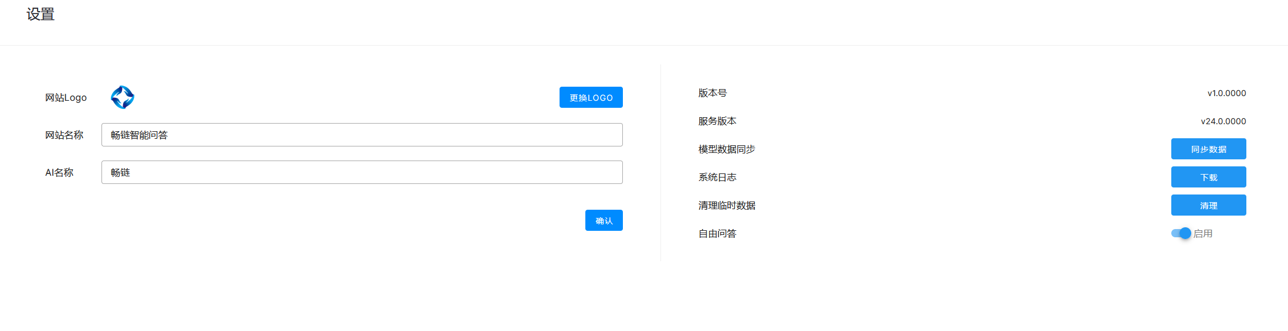Image resolution: width=1288 pixels, height=331 pixels.
Task: Focus the 网站名称 input field
Action: [x=361, y=135]
